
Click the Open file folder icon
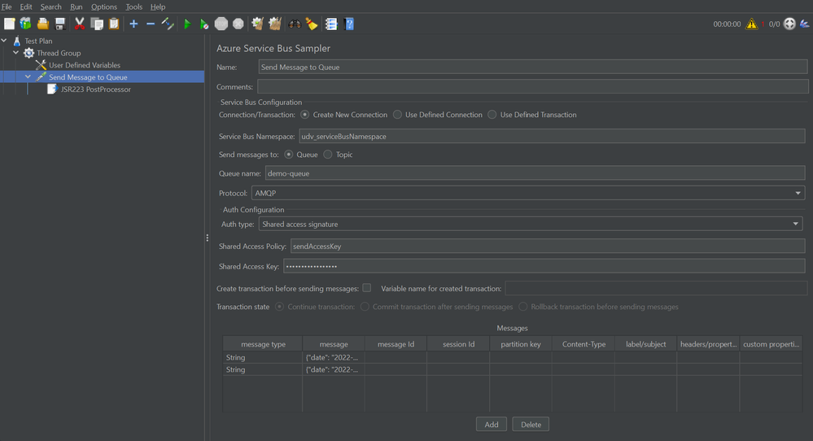click(x=43, y=24)
